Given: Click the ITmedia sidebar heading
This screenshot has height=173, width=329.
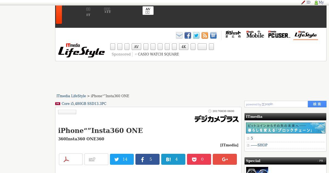Looking at the screenshot, I should [254, 116].
